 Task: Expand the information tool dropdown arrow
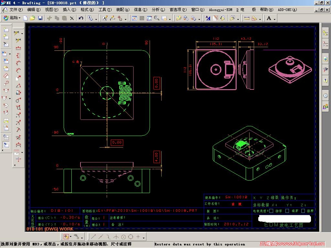96,19
